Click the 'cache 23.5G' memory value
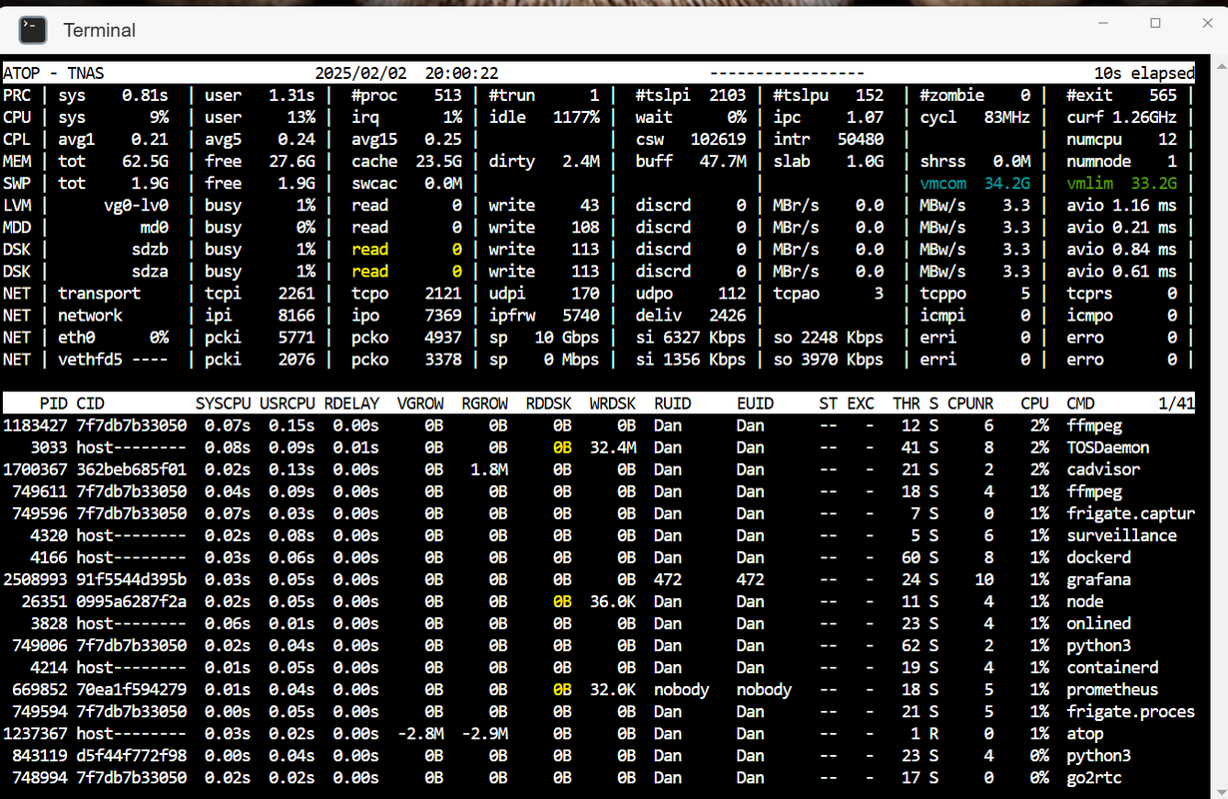Viewport: 1228px width, 799px height. (406, 161)
